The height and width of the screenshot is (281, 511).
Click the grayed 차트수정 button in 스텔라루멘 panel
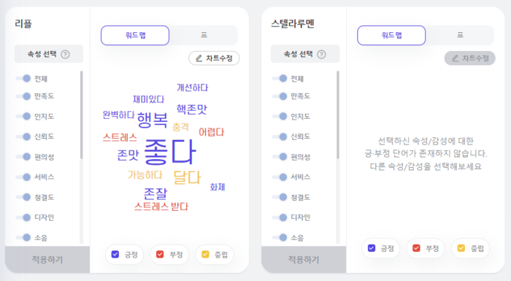(470, 58)
